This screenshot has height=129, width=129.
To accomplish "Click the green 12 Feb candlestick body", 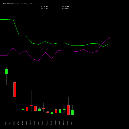I will [72, 112].
